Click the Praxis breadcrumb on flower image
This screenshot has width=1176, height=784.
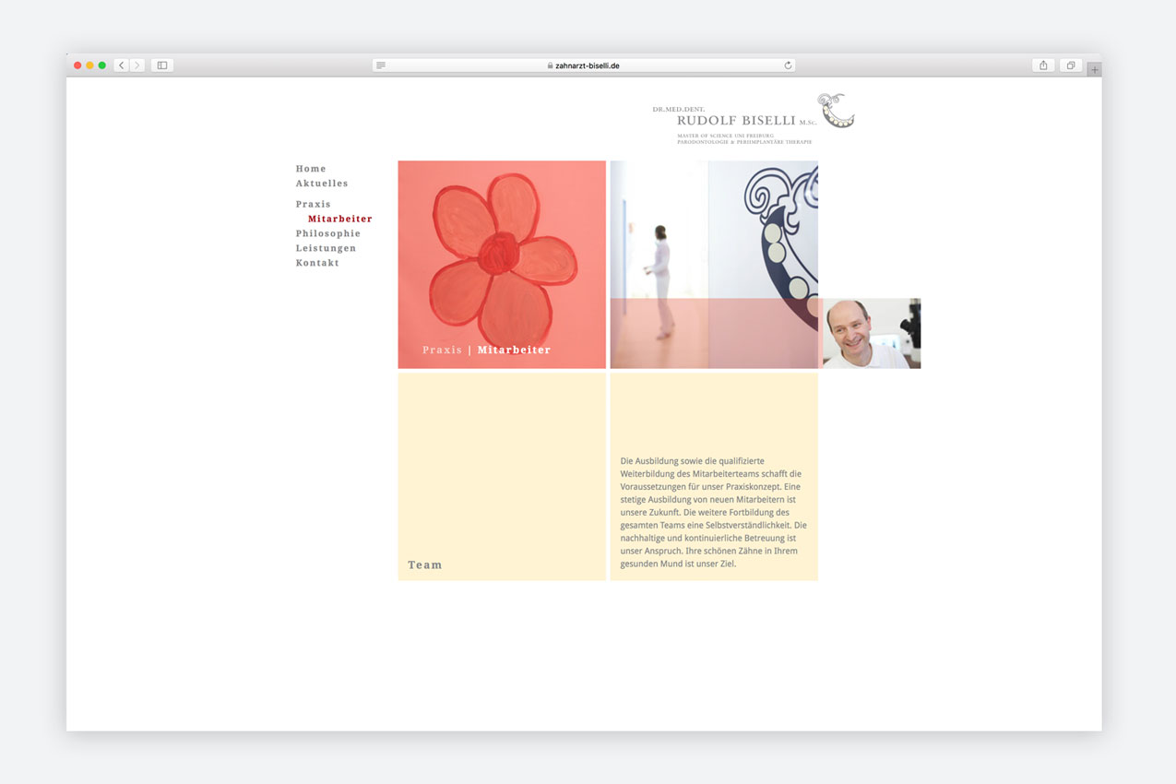pos(442,350)
